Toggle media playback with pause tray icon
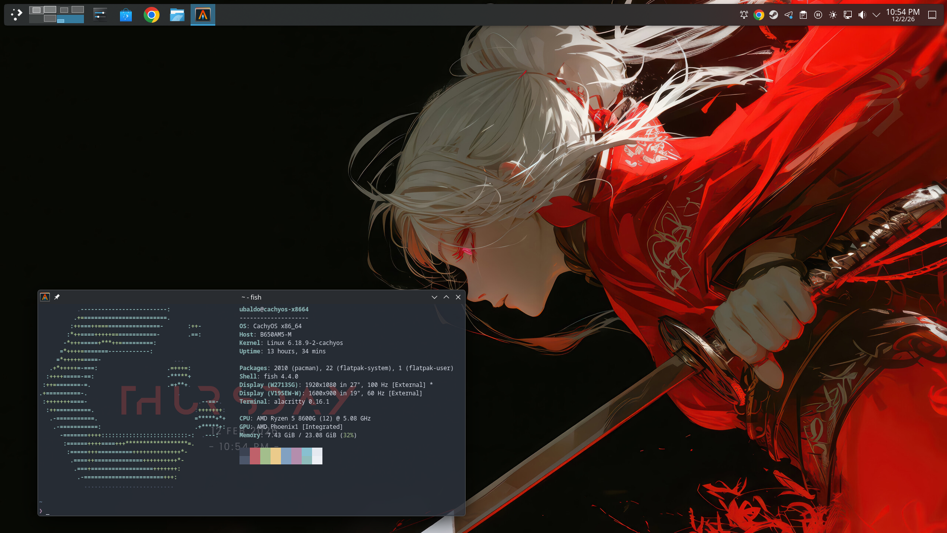The image size is (947, 533). pos(818,15)
